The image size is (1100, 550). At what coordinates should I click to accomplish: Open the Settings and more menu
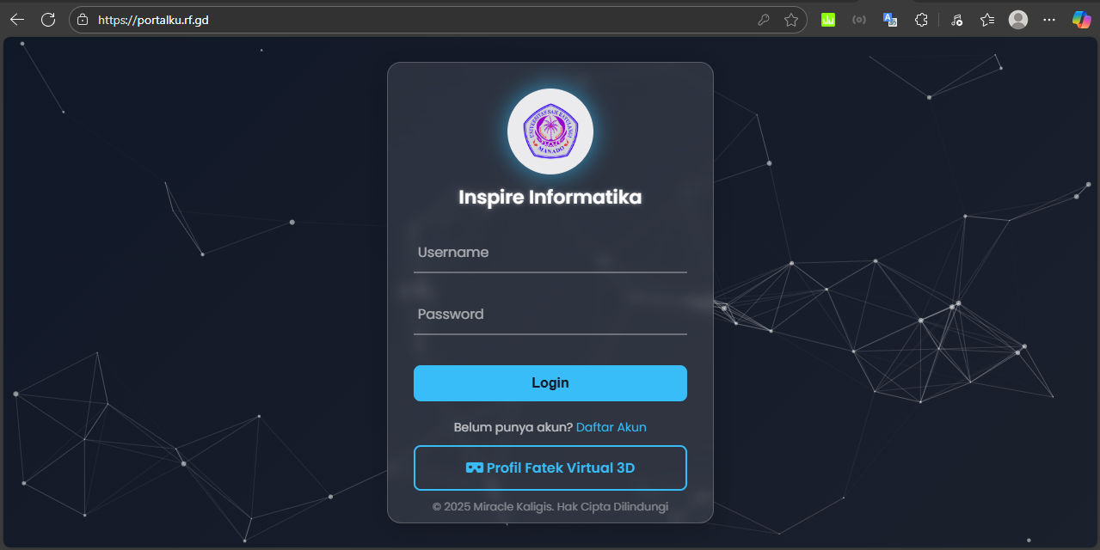point(1048,19)
